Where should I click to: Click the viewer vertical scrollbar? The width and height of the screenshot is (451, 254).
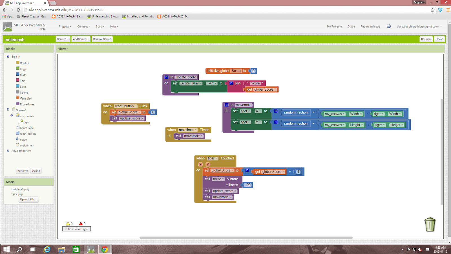coord(442,152)
